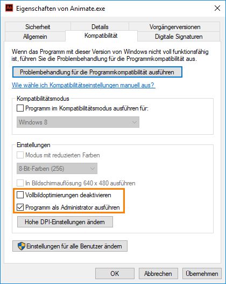Open the Digitale Signaturen tab
226x284 pixels.
(x=179, y=37)
